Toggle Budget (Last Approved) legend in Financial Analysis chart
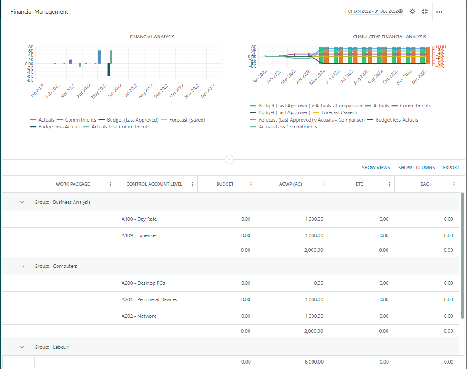This screenshot has width=467, height=369. [128, 120]
